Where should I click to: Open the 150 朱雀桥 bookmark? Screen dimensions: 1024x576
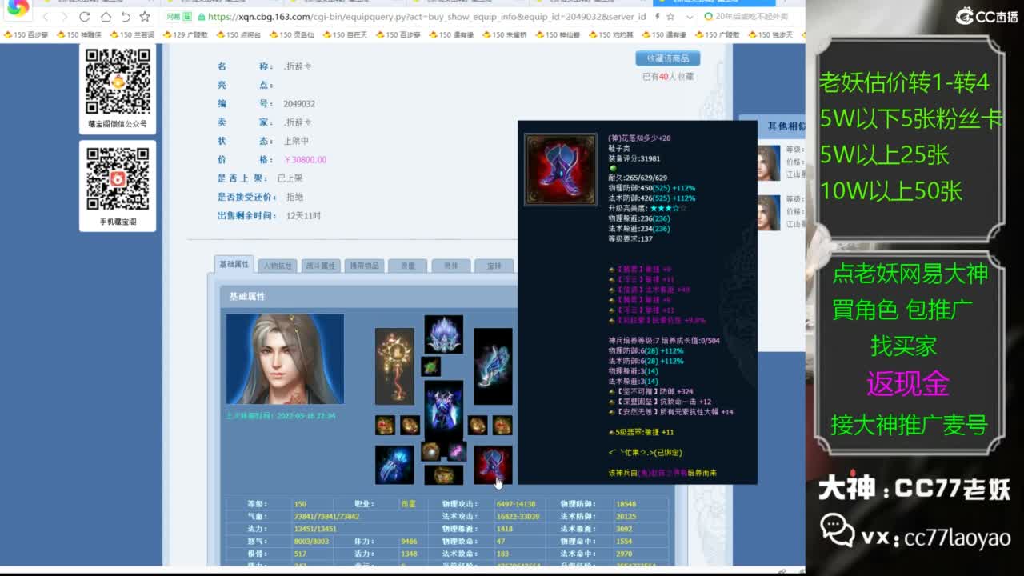click(x=504, y=34)
